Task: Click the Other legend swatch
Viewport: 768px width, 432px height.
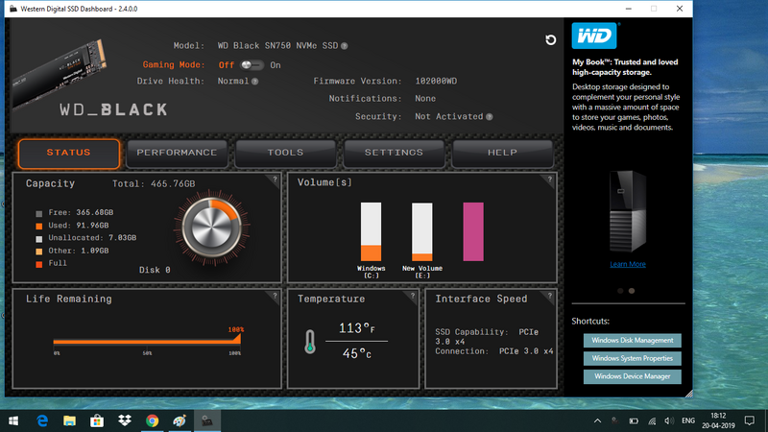Action: pos(39,252)
